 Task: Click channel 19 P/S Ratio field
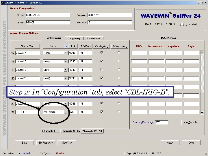86,70
